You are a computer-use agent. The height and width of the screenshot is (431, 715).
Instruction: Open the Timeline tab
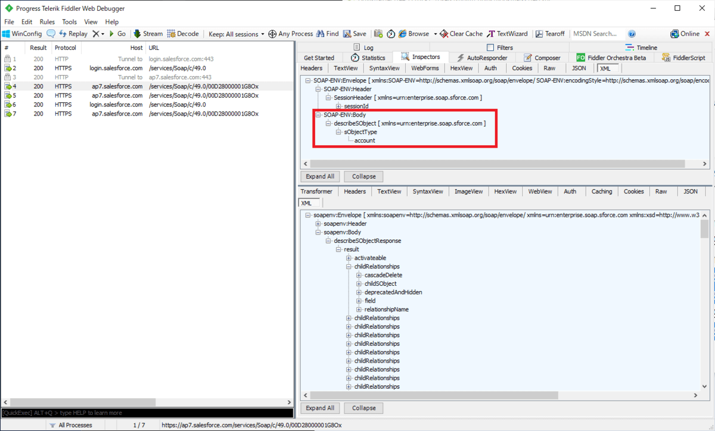tap(642, 47)
